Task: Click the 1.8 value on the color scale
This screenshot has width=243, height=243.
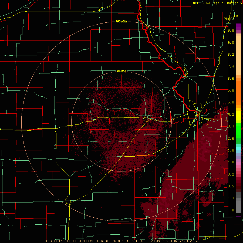Action: tap(231, 150)
